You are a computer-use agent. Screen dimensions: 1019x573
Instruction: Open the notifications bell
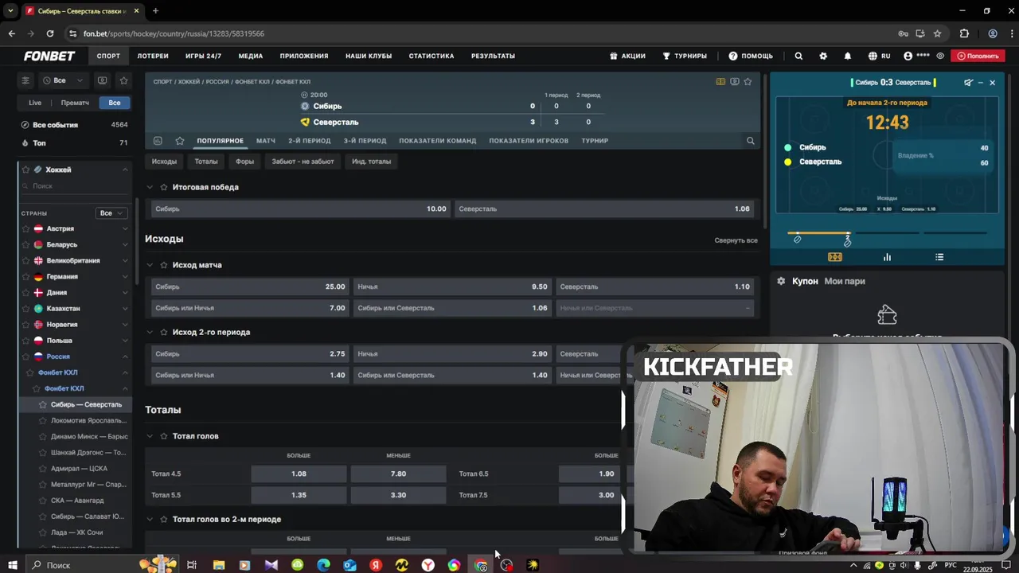pyautogui.click(x=848, y=57)
